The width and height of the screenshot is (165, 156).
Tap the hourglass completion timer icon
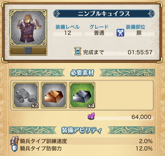78,51
